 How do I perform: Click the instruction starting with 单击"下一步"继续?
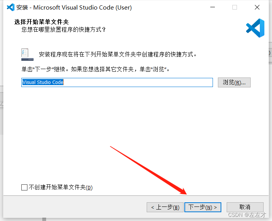(x=95, y=69)
